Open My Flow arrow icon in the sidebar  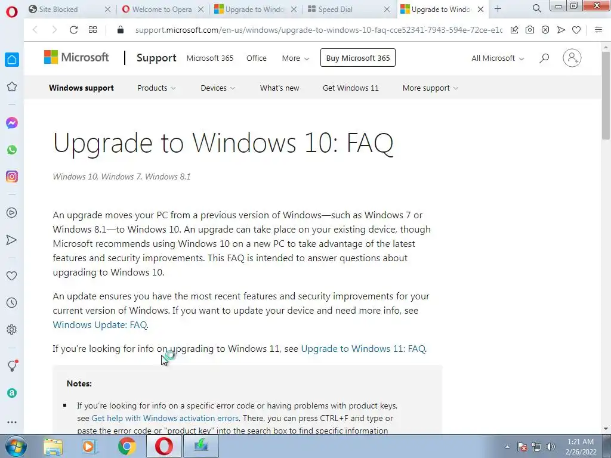pos(12,240)
